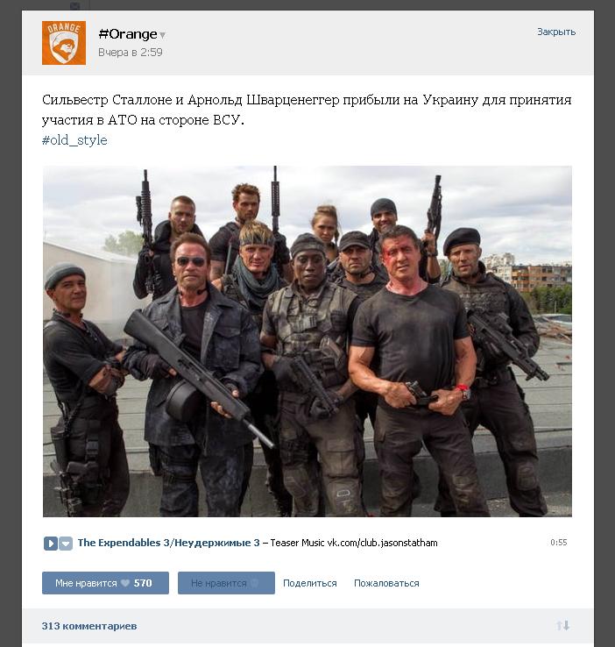Viewport: 615px width, 647px height.
Task: Open the Вчера в 2:59 timestamp link
Action: pos(131,53)
